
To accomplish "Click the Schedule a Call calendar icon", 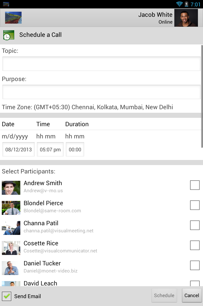I will tap(7, 35).
